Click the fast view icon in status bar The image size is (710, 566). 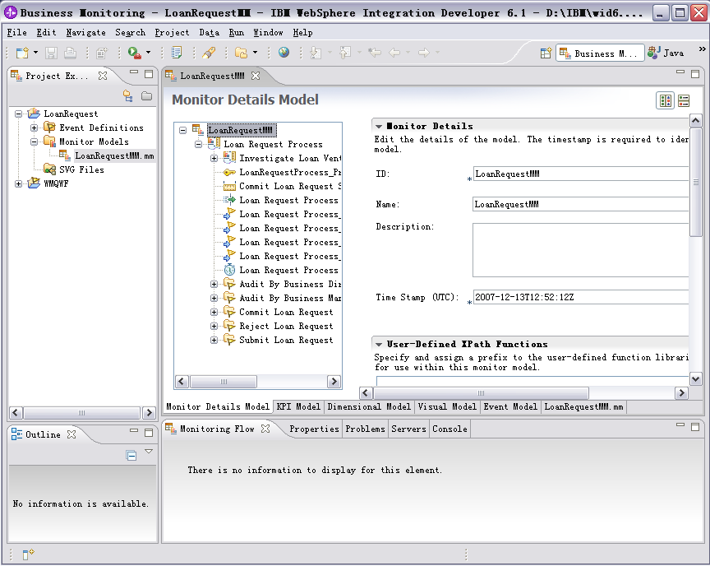coord(28,554)
